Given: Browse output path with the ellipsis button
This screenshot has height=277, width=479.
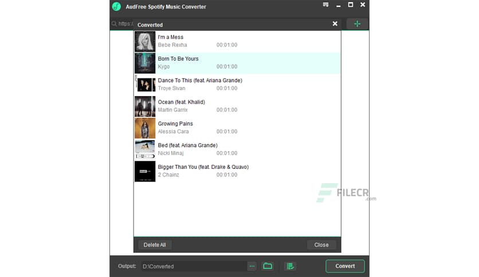Looking at the screenshot, I should coord(252,266).
